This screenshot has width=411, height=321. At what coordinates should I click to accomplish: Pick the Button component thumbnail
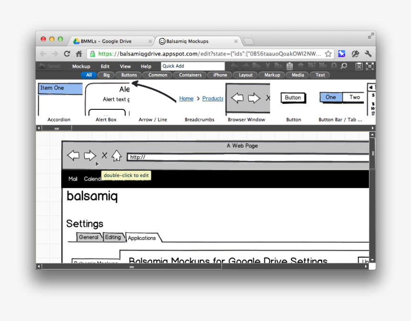(x=293, y=98)
